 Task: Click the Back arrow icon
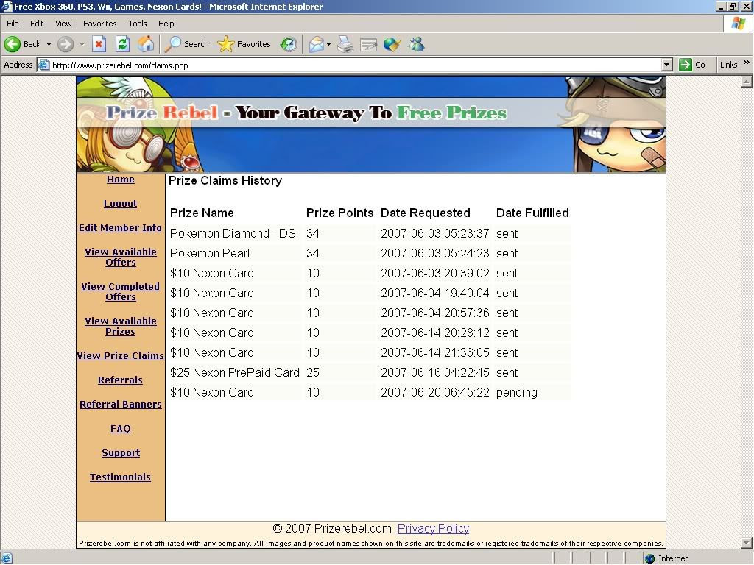pyautogui.click(x=13, y=44)
